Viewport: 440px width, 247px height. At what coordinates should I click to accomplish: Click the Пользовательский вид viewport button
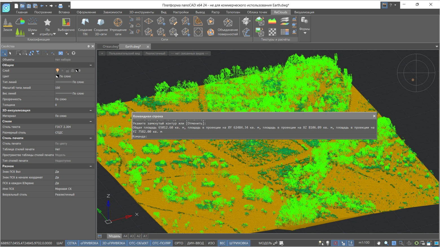(124, 54)
